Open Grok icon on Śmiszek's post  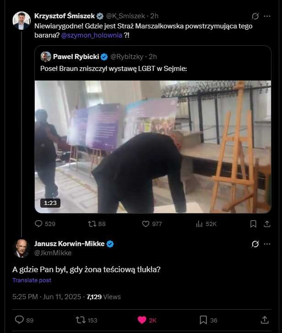tap(255, 16)
